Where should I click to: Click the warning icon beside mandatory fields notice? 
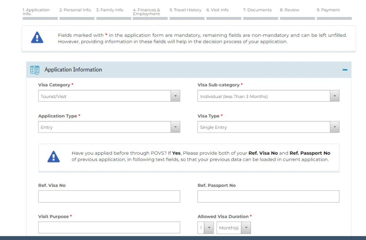point(37,37)
